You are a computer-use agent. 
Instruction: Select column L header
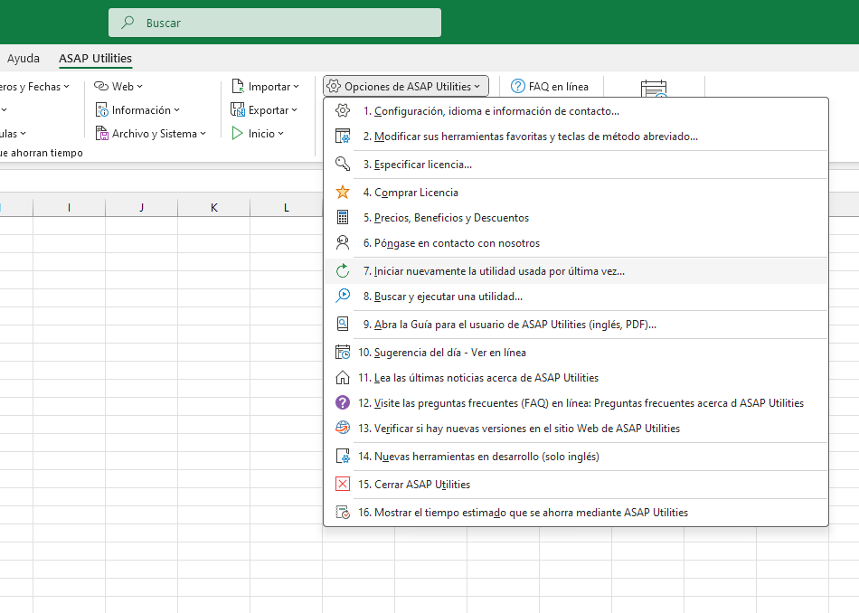pos(286,207)
